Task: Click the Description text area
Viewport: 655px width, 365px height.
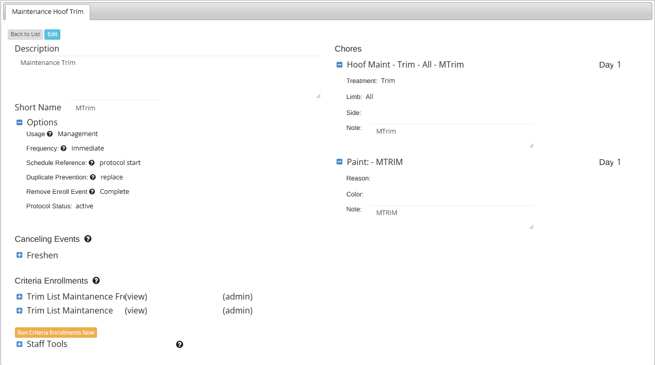Action: tap(167, 77)
